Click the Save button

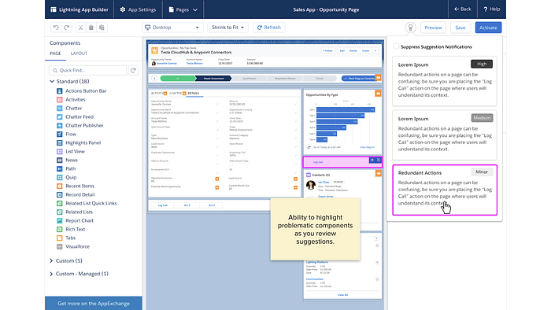click(x=460, y=28)
